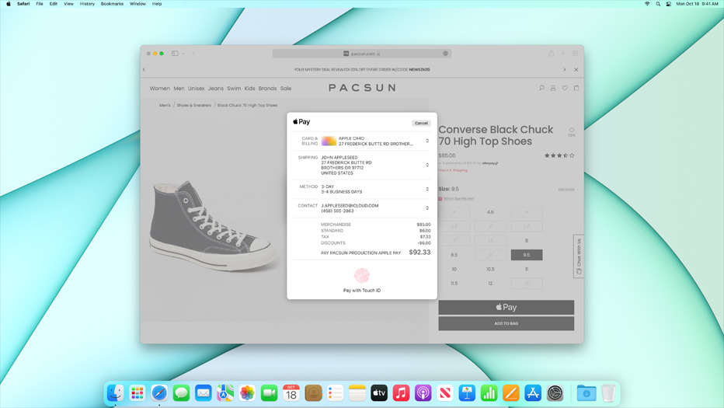
Task: Open the Chat With Us tab
Action: pyautogui.click(x=579, y=256)
